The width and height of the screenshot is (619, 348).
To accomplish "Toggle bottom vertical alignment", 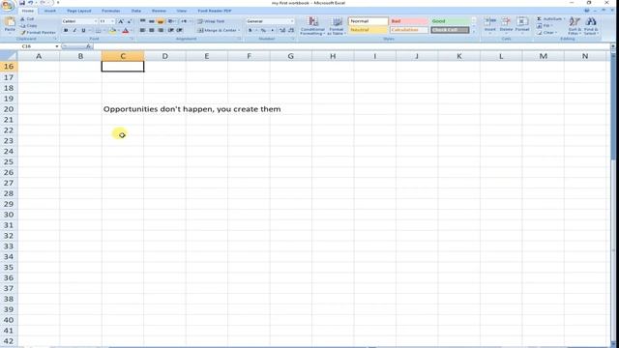I will click(161, 21).
